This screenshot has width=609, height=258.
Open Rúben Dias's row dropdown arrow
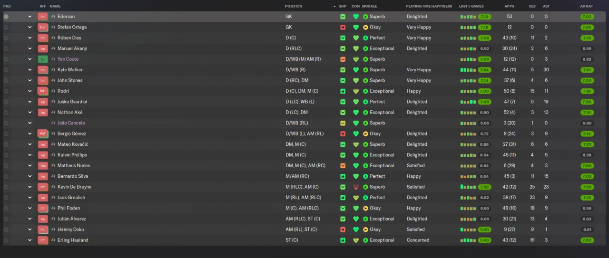pyautogui.click(x=29, y=38)
